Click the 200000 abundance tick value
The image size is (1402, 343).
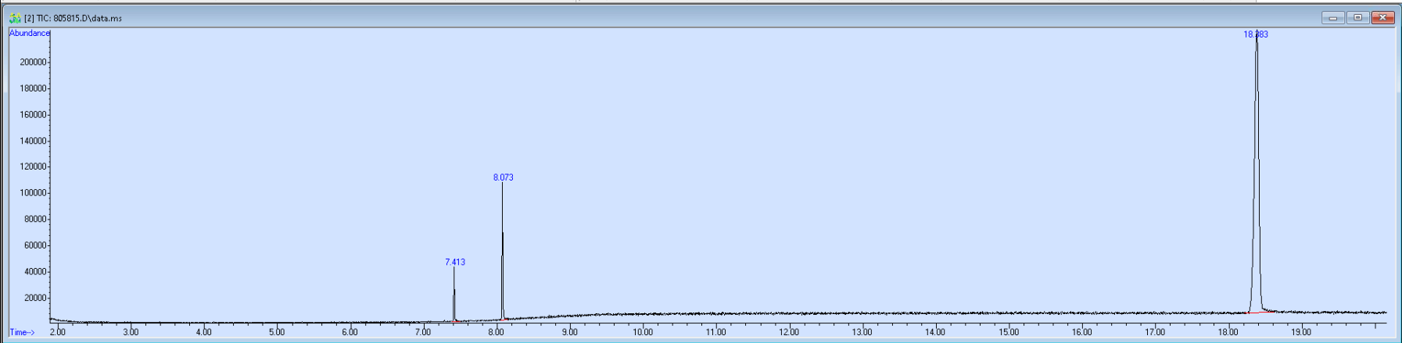[34, 63]
